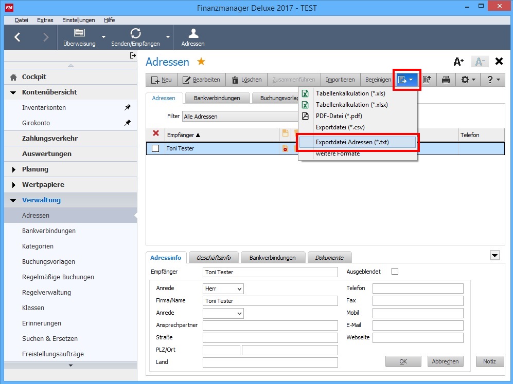Mark Adressen as favorite with star
Image resolution: width=513 pixels, height=384 pixels.
(201, 62)
